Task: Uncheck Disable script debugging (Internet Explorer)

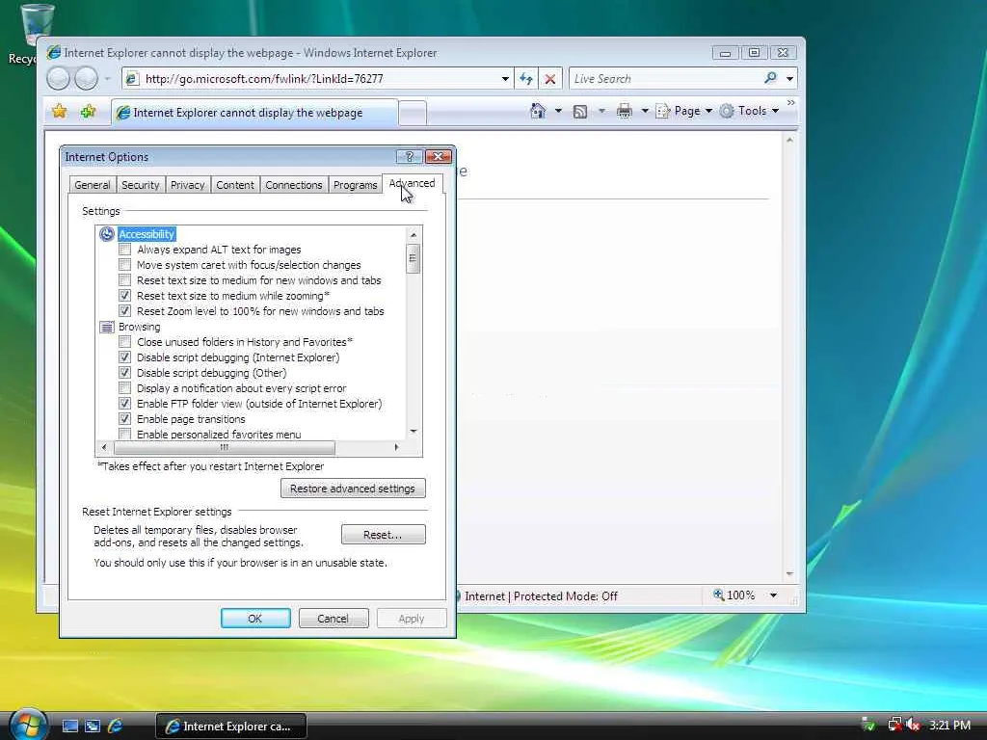Action: click(x=124, y=357)
